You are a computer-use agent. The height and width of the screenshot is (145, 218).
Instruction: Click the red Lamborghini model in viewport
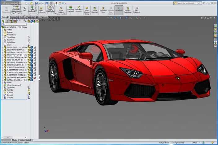[x=129, y=72]
